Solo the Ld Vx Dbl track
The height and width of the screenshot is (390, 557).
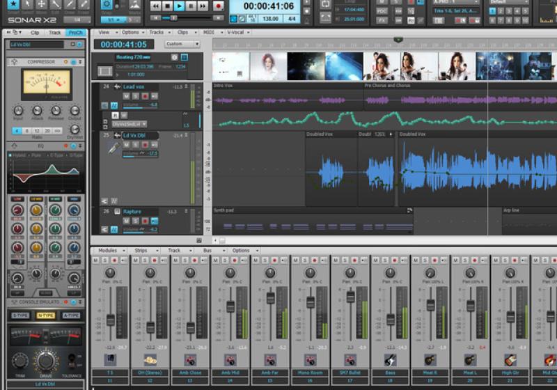pos(136,144)
